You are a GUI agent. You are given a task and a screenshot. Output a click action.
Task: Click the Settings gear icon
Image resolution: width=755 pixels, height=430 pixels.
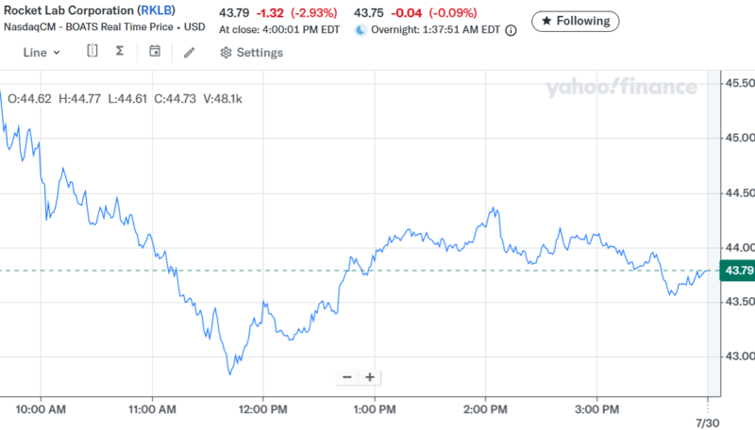tap(226, 53)
